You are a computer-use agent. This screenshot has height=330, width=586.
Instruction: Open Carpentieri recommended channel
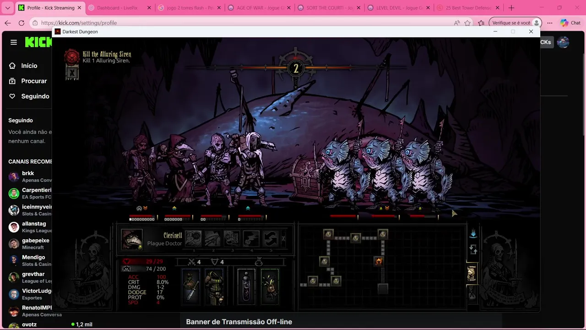click(29, 193)
